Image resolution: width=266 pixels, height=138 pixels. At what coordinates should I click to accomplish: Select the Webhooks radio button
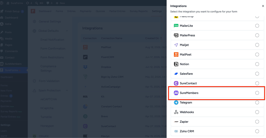click(x=257, y=112)
